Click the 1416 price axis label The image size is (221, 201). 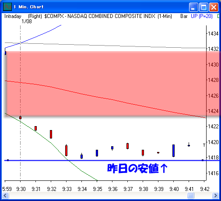click(x=213, y=173)
